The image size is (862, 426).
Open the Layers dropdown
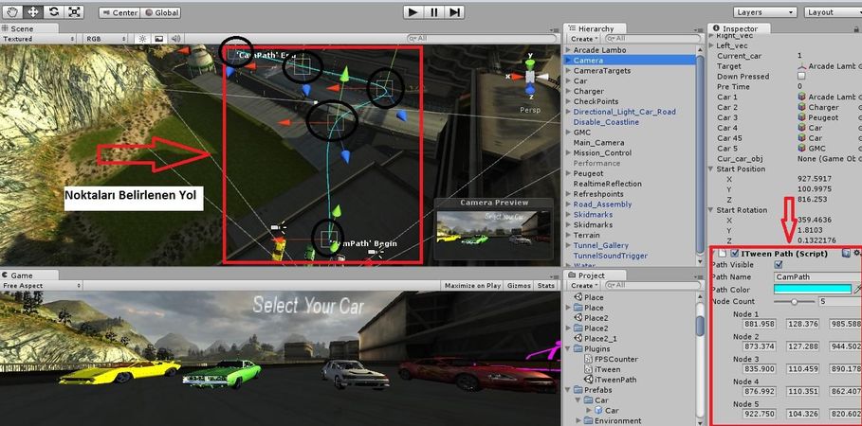click(760, 12)
